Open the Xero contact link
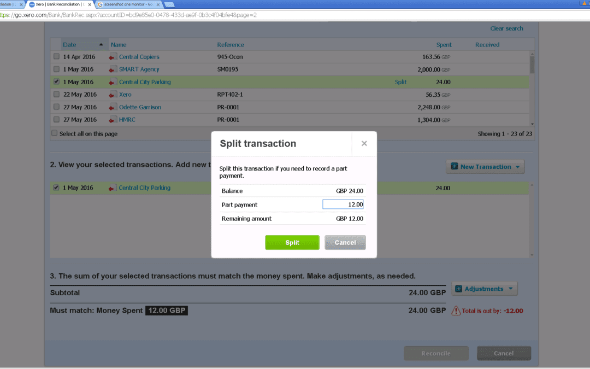This screenshot has width=590, height=369. [x=125, y=95]
